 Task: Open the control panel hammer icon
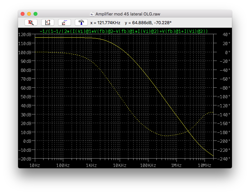pos(81,23)
